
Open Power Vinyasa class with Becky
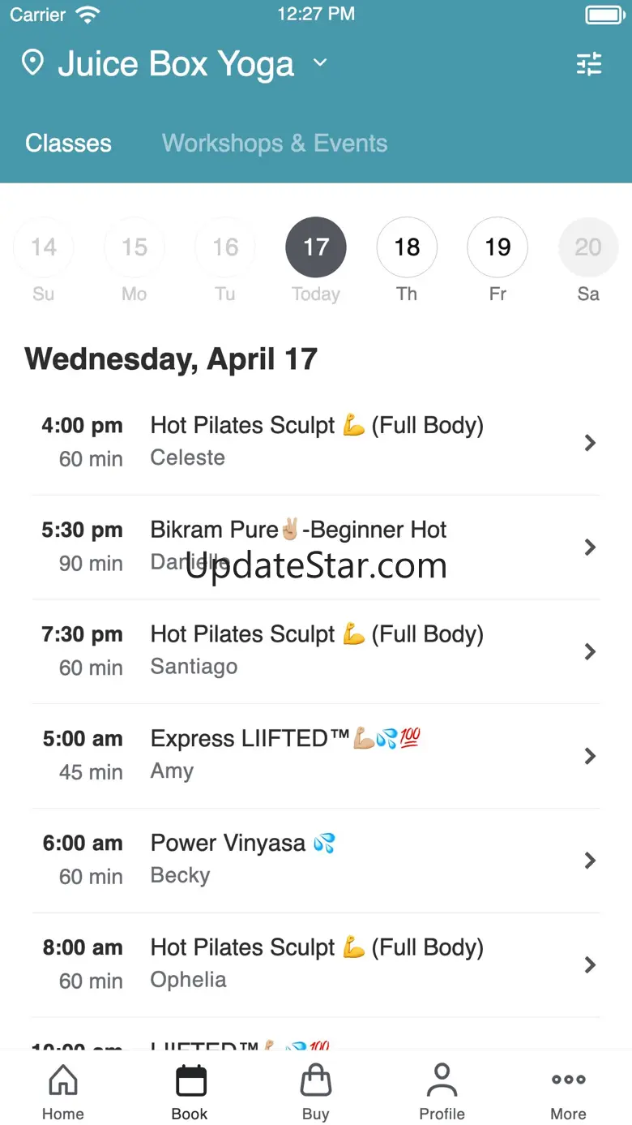coord(316,860)
